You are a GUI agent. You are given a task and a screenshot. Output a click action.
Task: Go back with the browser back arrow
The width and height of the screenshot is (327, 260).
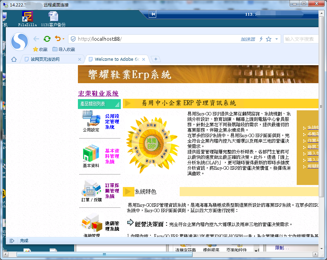[x=36, y=39]
